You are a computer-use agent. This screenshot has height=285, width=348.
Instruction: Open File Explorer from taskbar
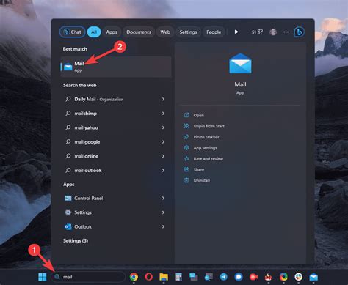[164, 277]
